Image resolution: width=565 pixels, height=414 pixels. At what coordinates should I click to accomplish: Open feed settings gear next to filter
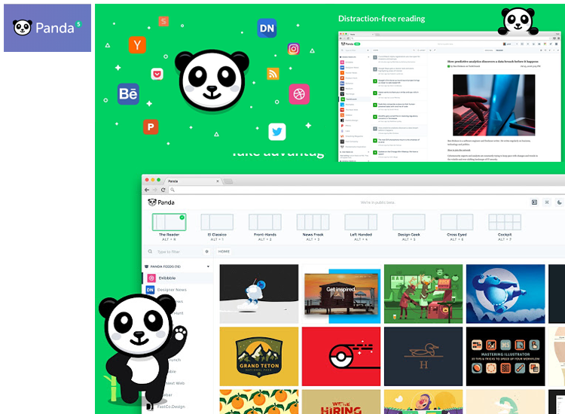pyautogui.click(x=207, y=251)
